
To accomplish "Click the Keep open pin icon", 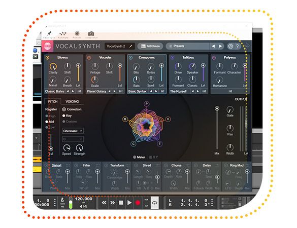I will pyautogui.click(x=49, y=33).
